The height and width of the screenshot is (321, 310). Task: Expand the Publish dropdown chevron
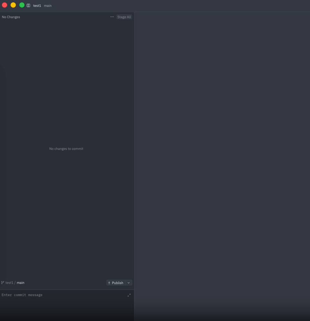click(129, 283)
